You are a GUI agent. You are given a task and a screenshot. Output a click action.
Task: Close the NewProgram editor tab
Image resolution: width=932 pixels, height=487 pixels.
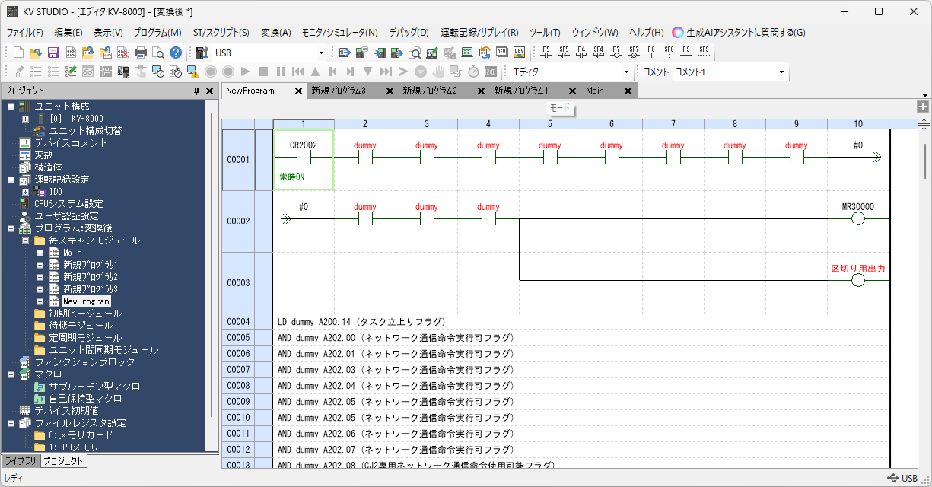298,91
